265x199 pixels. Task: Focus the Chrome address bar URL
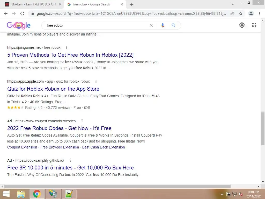point(131,13)
